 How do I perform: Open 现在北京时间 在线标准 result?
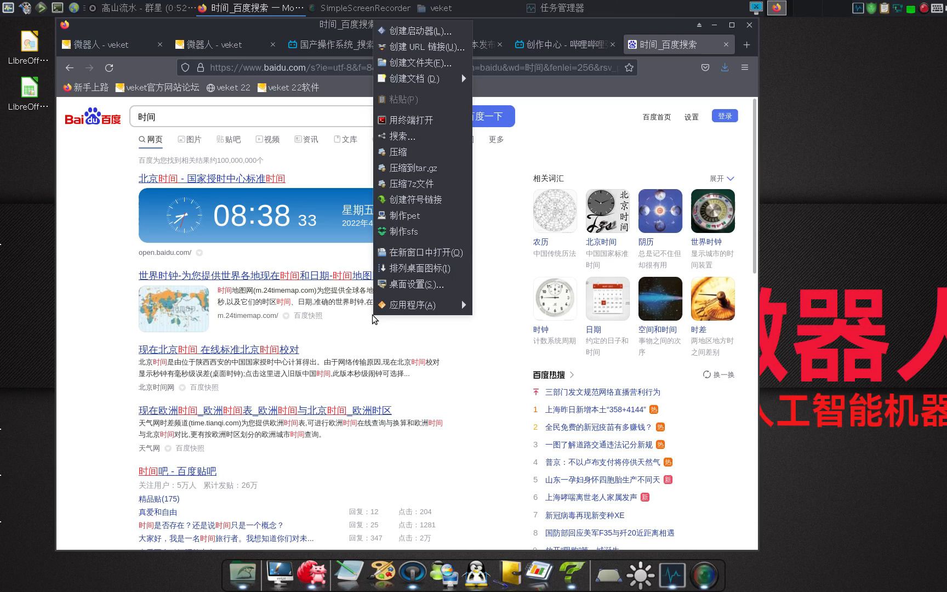[x=219, y=350]
